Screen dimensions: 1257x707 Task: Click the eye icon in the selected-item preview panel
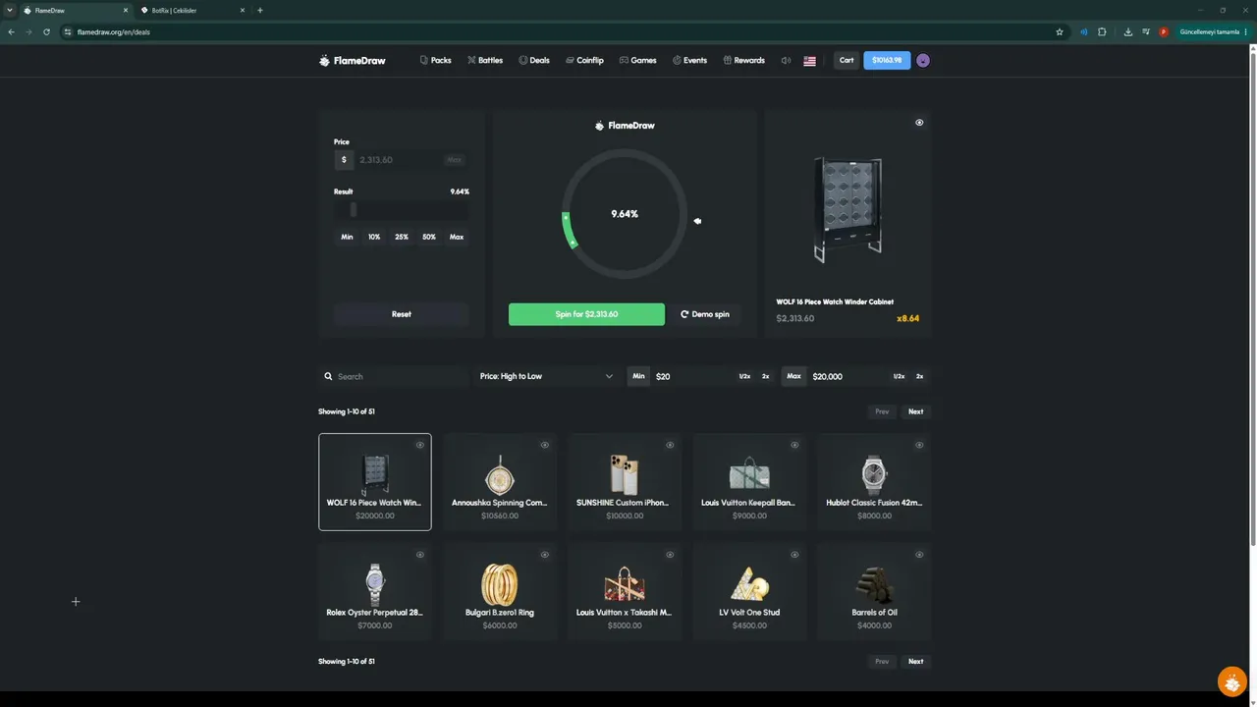click(x=919, y=123)
